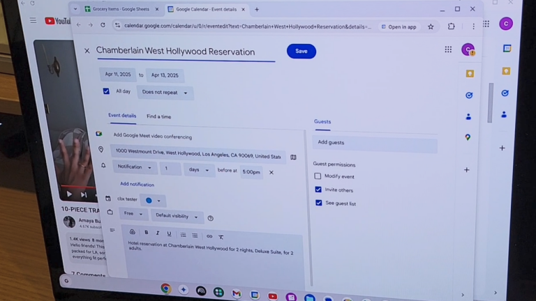Image resolution: width=536 pixels, height=301 pixels.
Task: Edit the notification count field showing 1
Action: coord(170,168)
